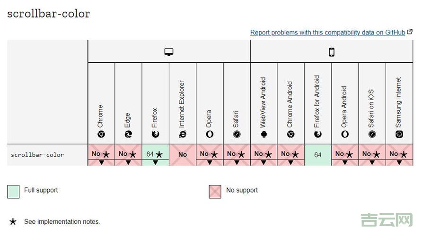The height and width of the screenshot is (236, 422).
Task: Click the Internet Explorer icon
Action: 183,135
